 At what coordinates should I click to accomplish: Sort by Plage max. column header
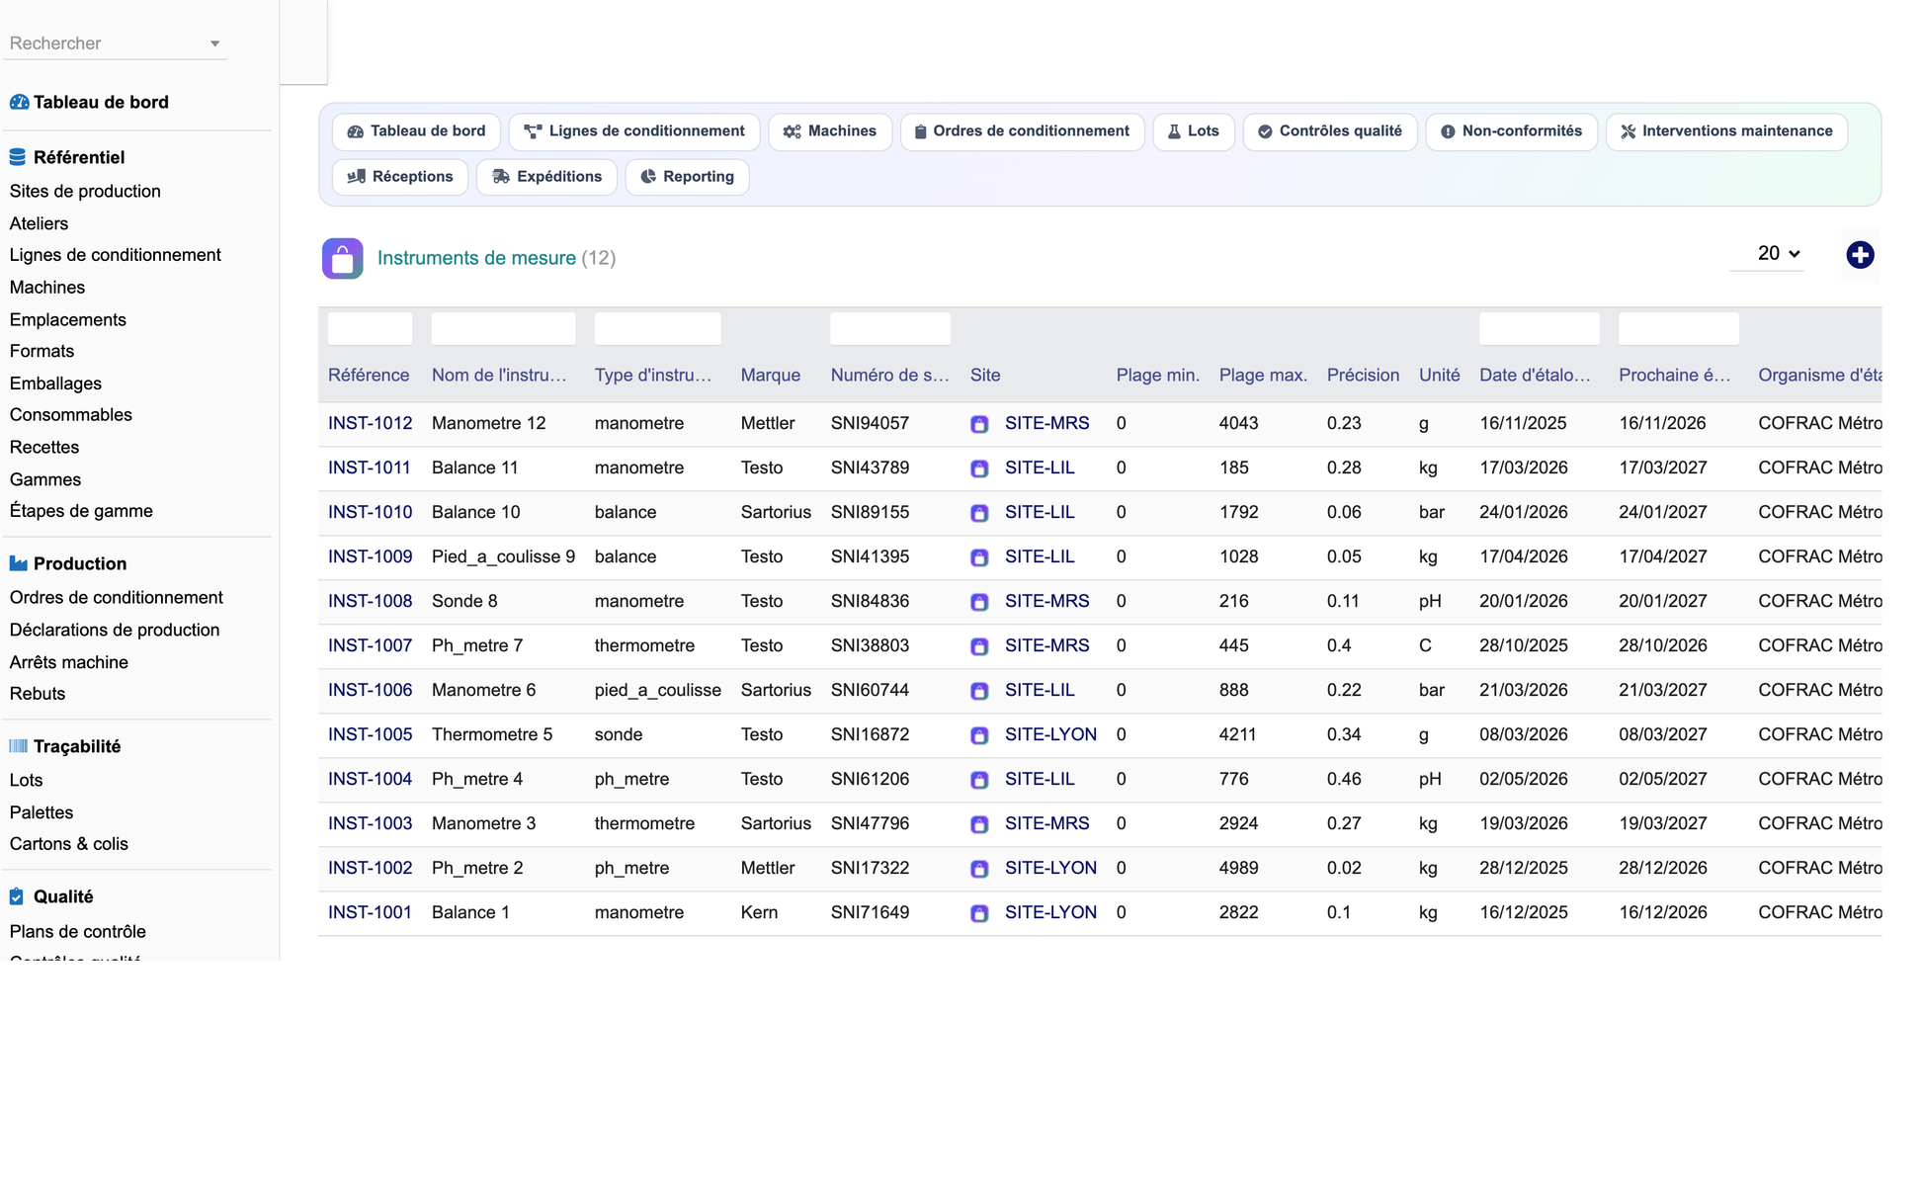[x=1263, y=376]
